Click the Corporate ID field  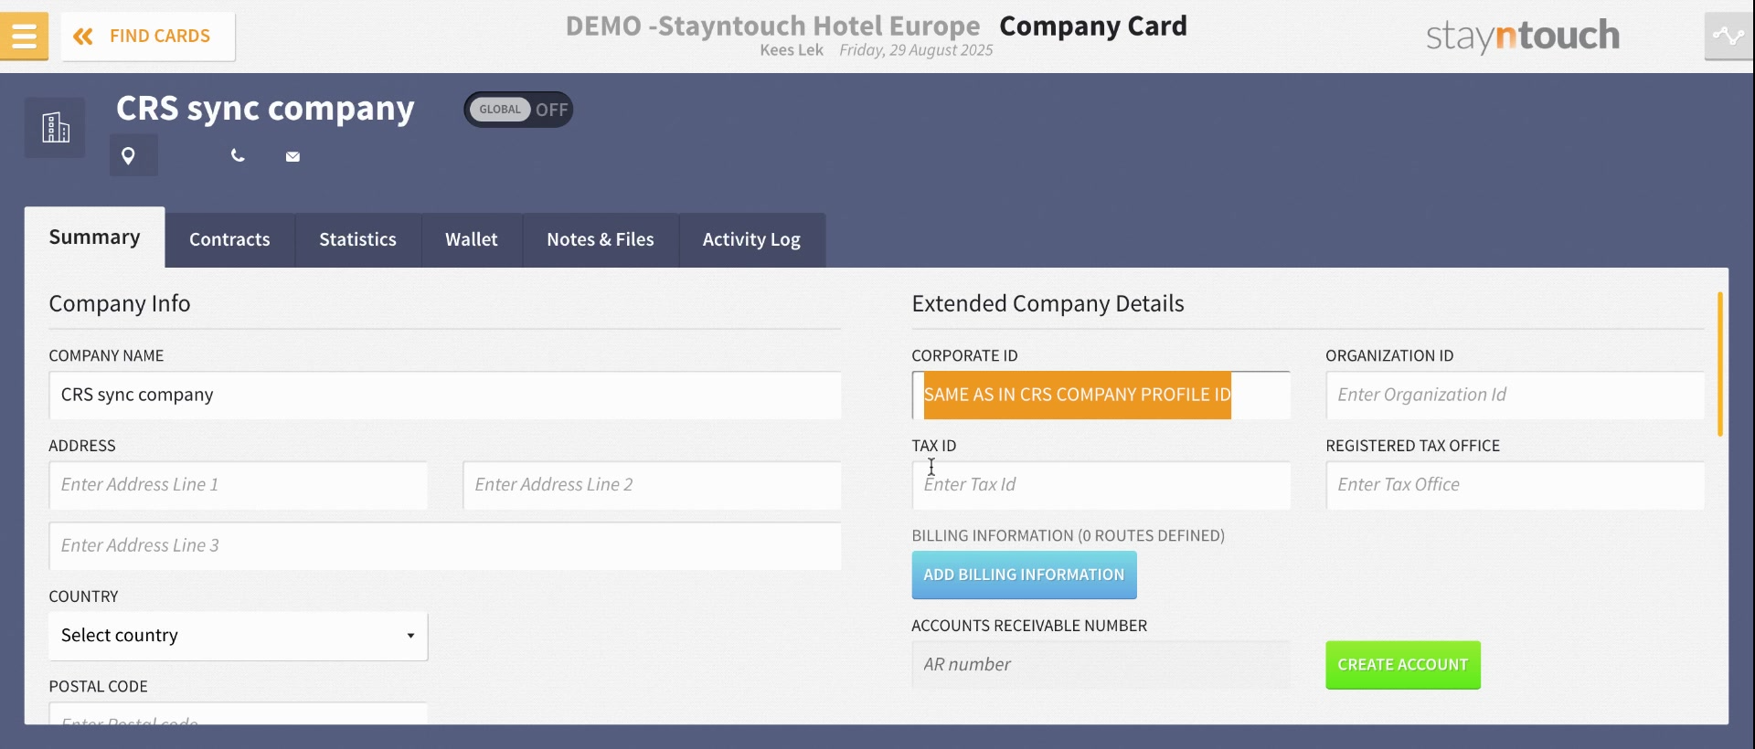point(1101,396)
